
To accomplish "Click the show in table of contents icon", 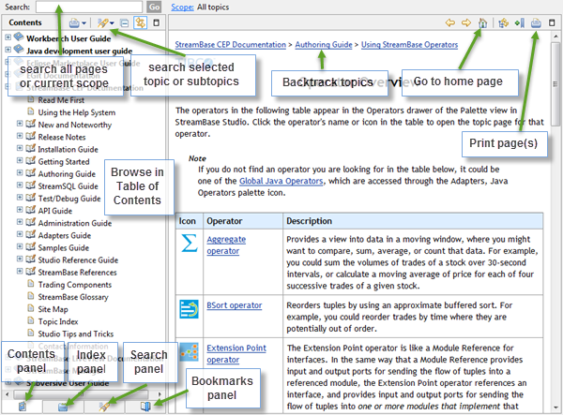I will point(503,22).
